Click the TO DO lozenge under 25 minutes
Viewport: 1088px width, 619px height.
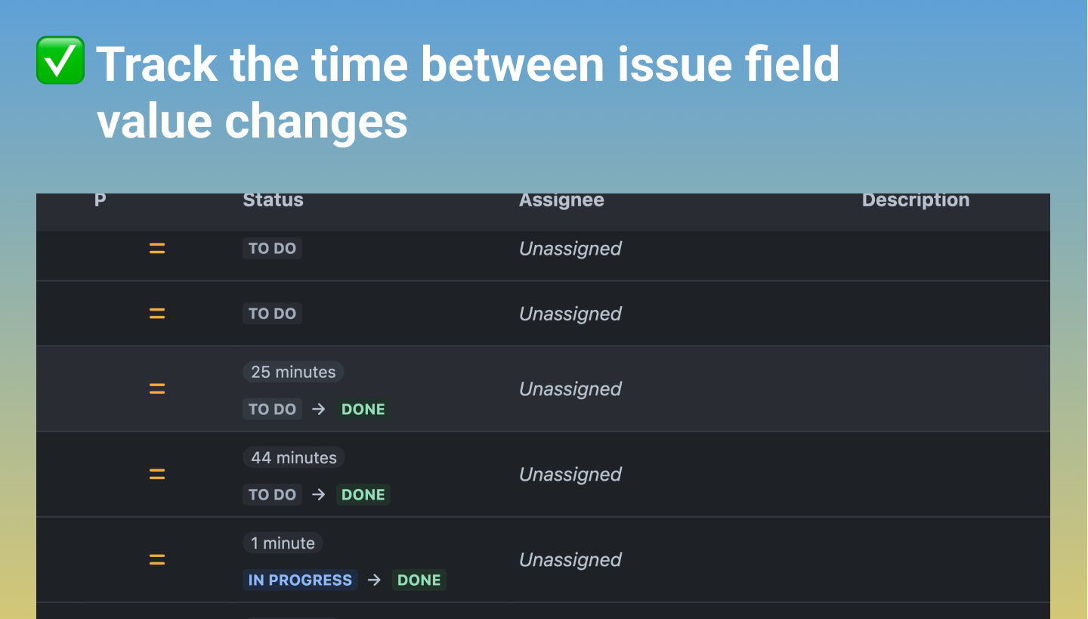point(272,409)
